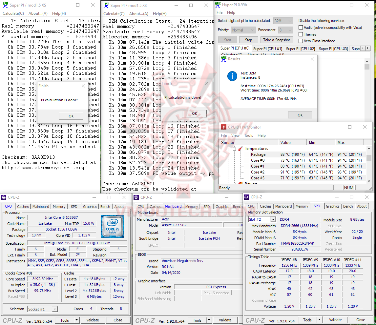Viewport: 376px width, 325px height.
Task: Click OK in the 32M PI calculation done dialog
Action: [194, 113]
